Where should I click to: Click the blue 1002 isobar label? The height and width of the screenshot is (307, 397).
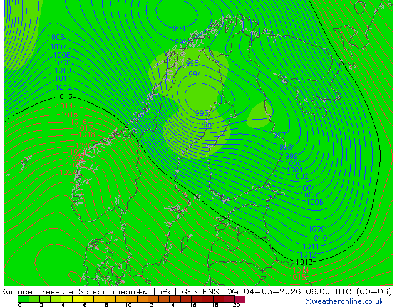click(301, 176)
